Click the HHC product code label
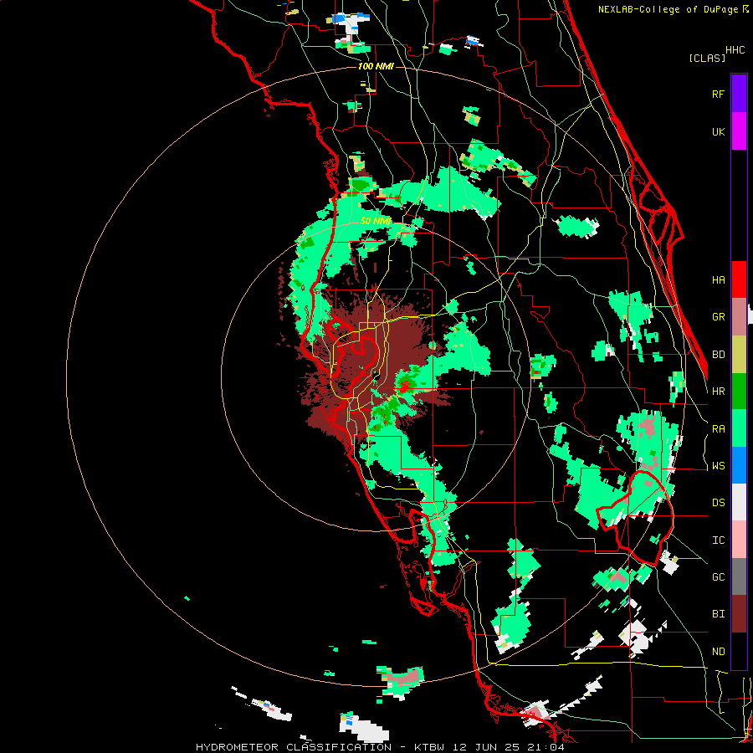The image size is (753, 753). (735, 50)
